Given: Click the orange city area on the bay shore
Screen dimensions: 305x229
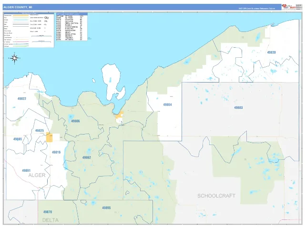Looking at the screenshot, I should pyautogui.click(x=120, y=115).
